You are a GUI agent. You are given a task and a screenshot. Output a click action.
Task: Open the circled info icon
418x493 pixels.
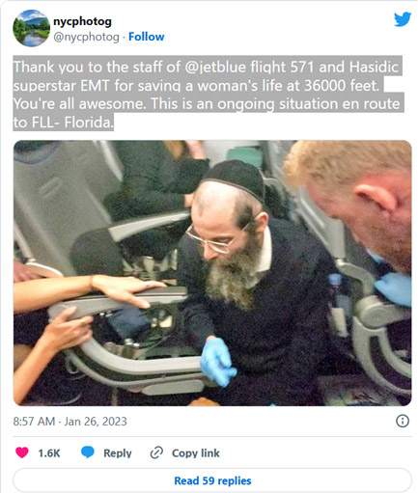tap(403, 421)
